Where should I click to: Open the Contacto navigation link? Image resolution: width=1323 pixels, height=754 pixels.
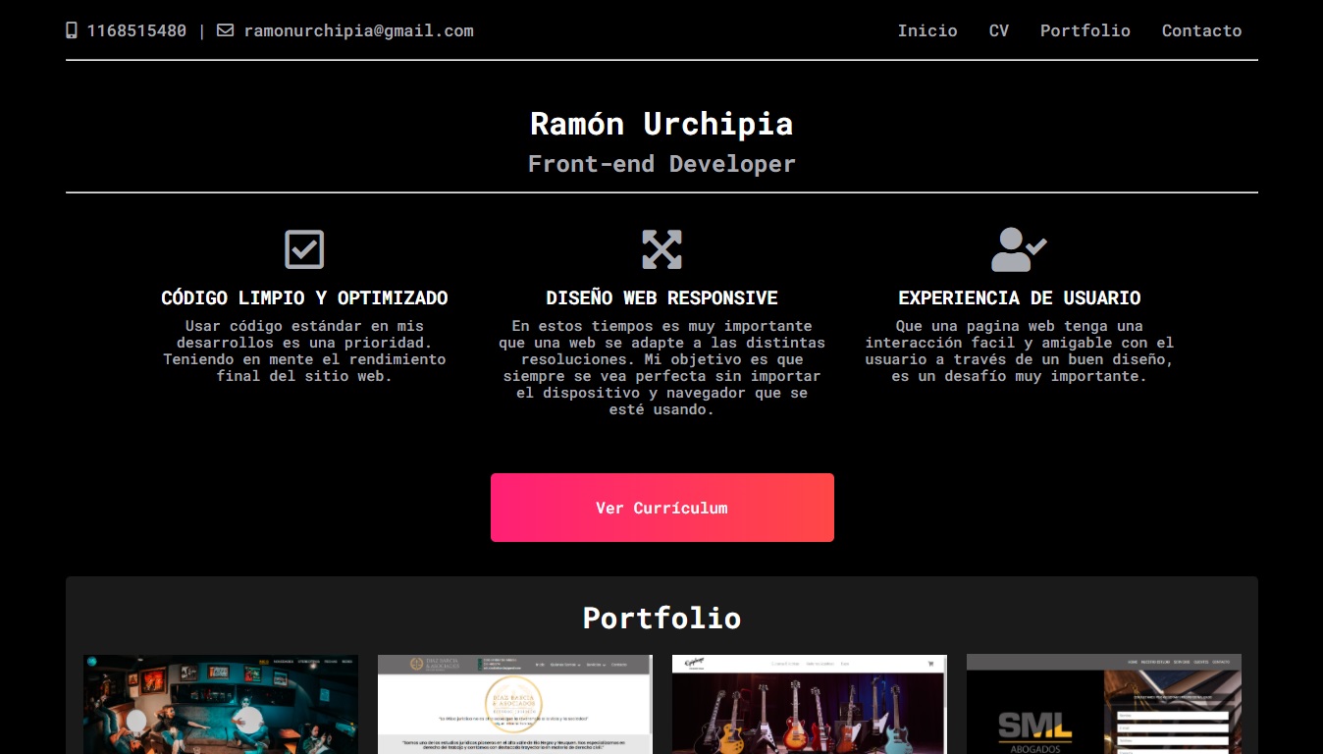click(x=1202, y=30)
